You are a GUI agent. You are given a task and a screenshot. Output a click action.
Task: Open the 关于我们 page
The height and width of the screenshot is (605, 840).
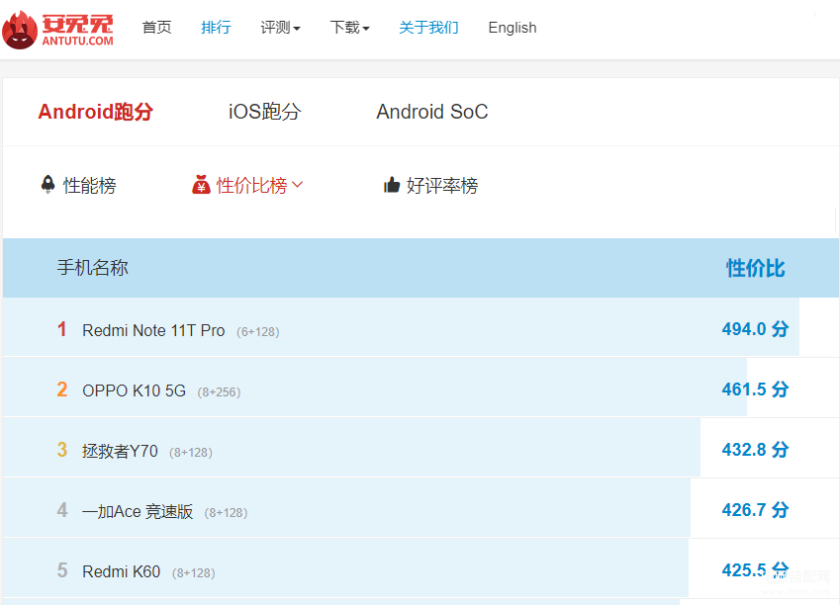click(428, 28)
